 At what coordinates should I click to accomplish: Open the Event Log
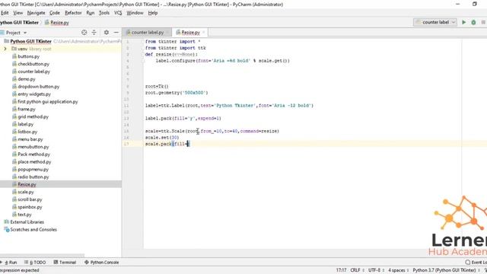[476, 262]
